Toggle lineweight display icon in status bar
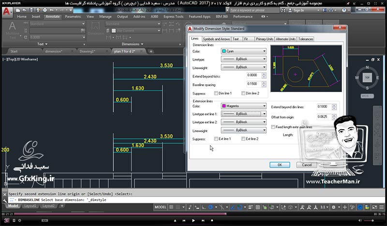Viewport: 387px width, 226px height. click(x=251, y=207)
